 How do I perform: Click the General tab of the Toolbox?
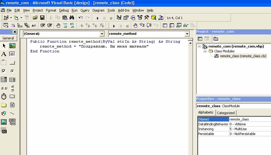pos(8,38)
